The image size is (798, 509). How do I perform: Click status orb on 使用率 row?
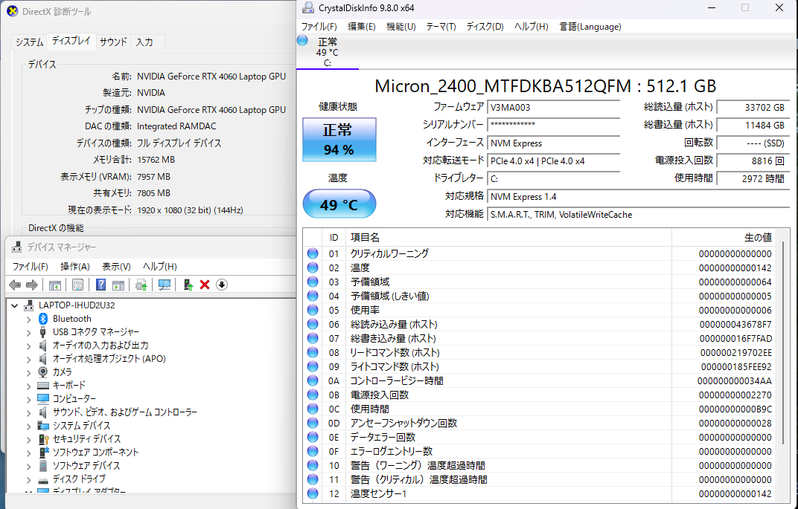coord(313,310)
